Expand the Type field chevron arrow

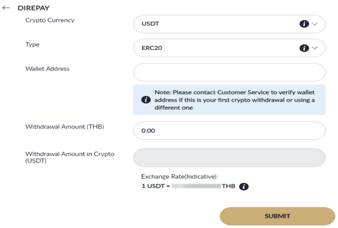pyautogui.click(x=315, y=48)
